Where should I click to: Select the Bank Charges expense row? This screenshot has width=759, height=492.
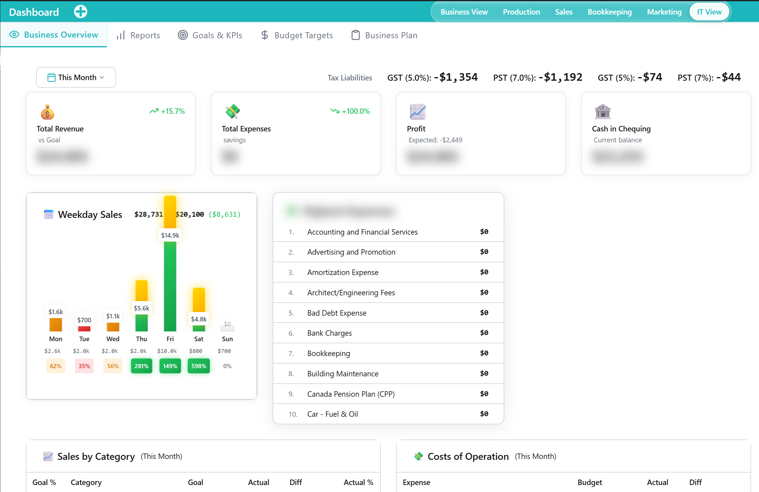(x=388, y=333)
